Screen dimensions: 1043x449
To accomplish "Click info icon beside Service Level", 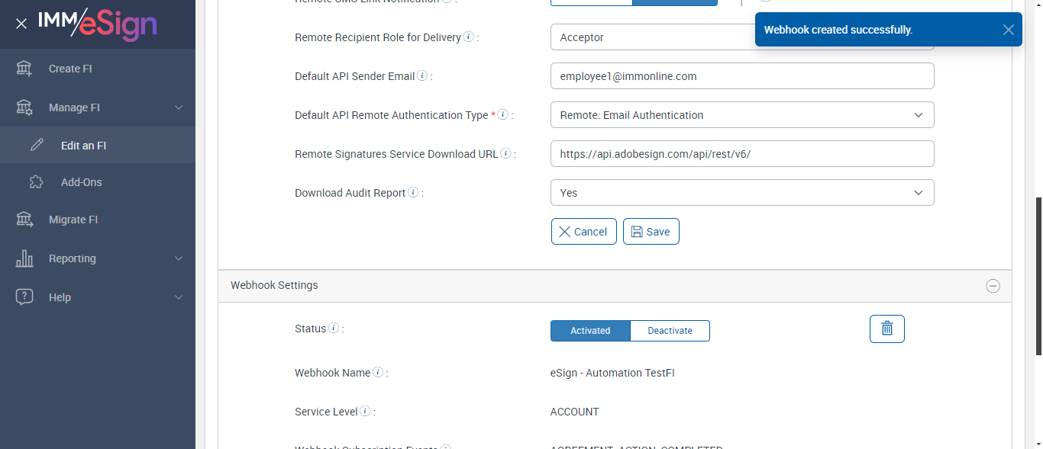I will click(365, 412).
